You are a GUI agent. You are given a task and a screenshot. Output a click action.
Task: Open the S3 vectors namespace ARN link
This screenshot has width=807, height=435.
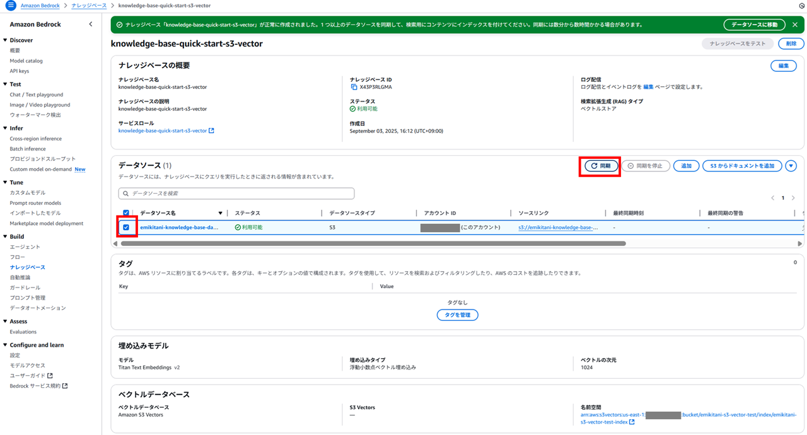tap(688, 419)
